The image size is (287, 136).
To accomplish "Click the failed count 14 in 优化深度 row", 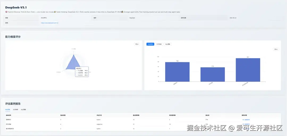I will click(x=170, y=124).
